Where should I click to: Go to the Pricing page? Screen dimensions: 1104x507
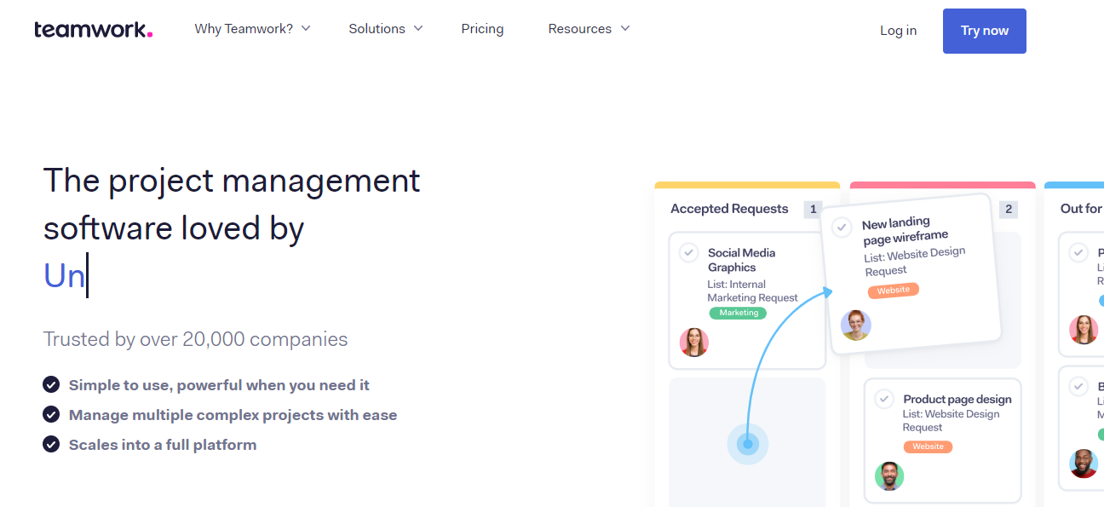point(482,29)
